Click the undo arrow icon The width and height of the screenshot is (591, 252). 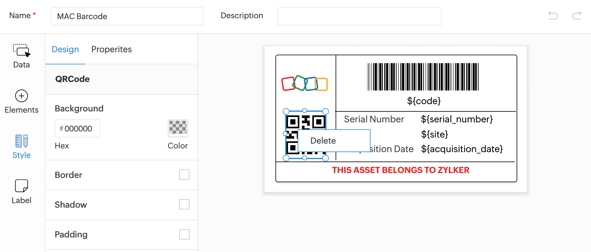(x=553, y=15)
